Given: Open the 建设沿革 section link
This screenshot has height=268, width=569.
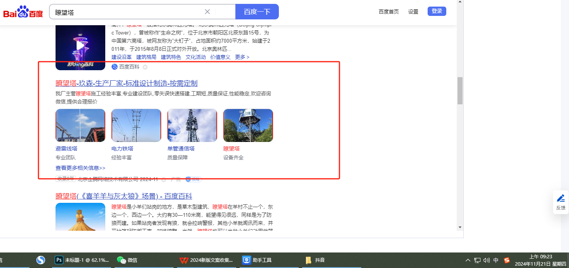Looking at the screenshot, I should (x=122, y=57).
